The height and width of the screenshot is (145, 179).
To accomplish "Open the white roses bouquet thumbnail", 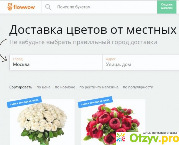I will (x=42, y=122).
